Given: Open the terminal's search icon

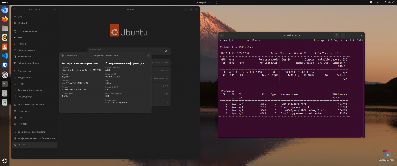Looking at the screenshot, I should 336,35.
